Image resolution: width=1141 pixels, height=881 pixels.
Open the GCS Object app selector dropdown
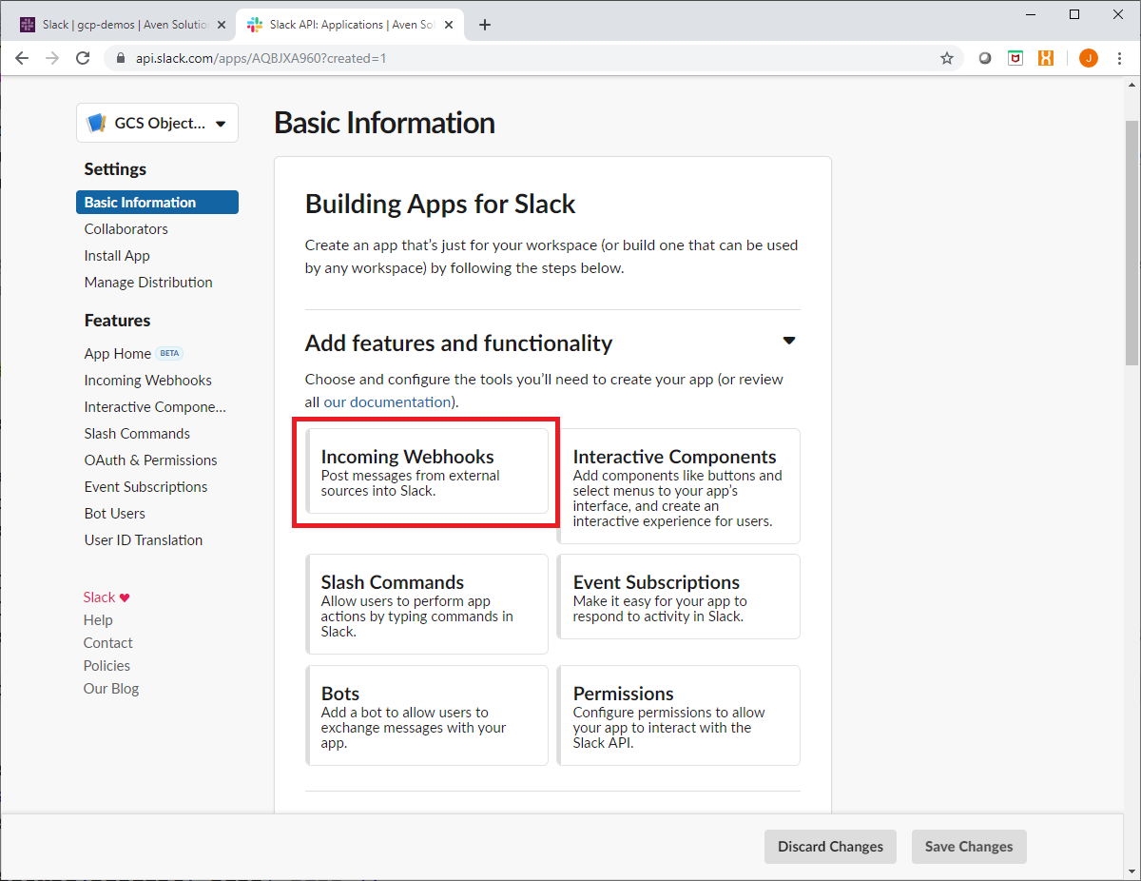(x=157, y=123)
